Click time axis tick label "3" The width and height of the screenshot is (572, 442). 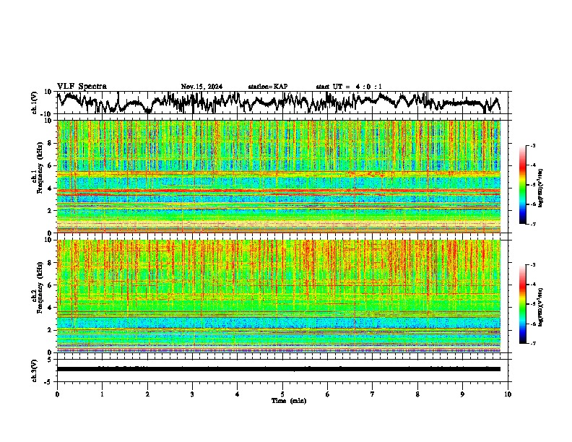pyautogui.click(x=192, y=394)
